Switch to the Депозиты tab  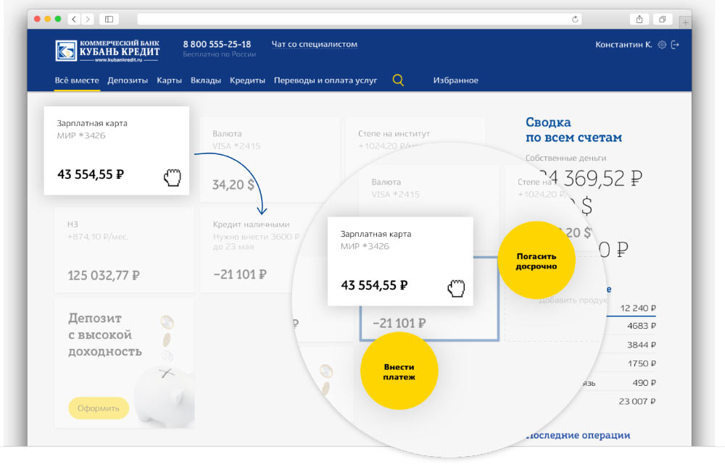[128, 80]
